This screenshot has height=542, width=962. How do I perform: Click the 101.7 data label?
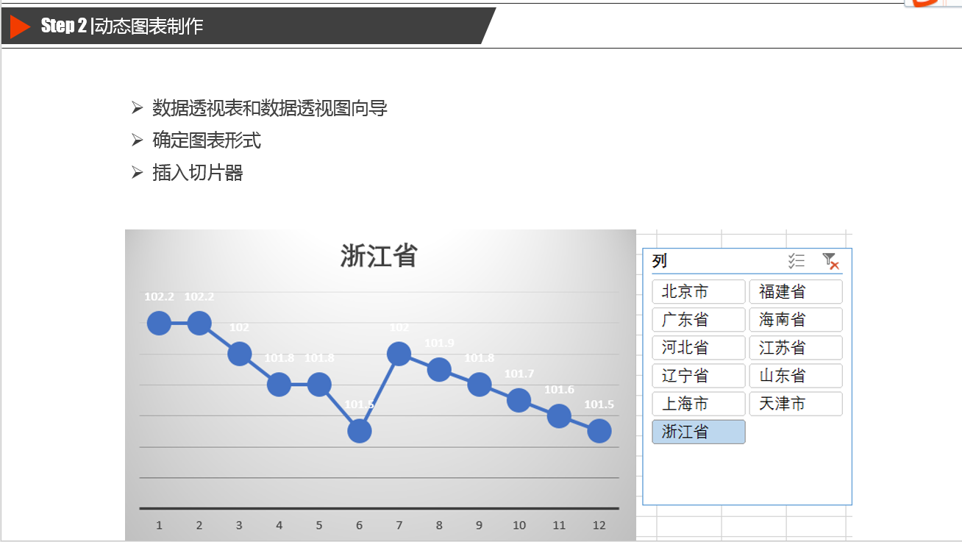519,374
